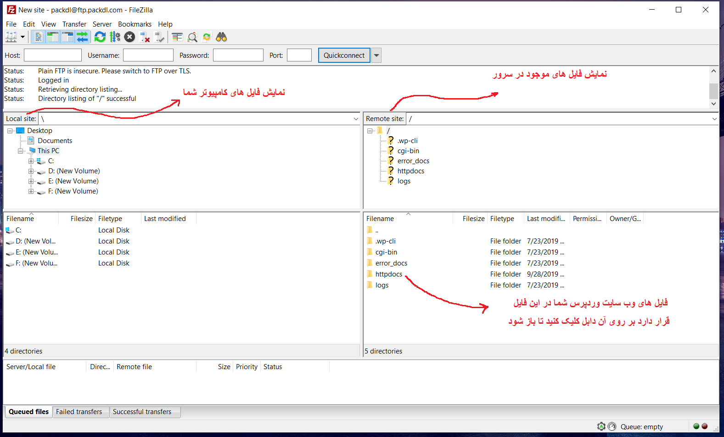The height and width of the screenshot is (437, 724).
Task: Open directory listing filters icon
Action: click(177, 37)
